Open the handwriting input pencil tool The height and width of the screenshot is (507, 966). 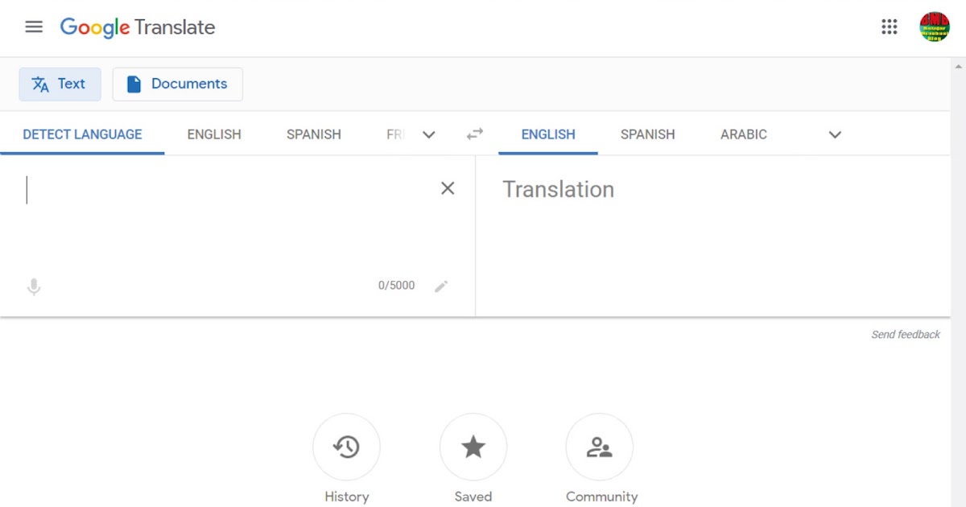[x=441, y=286]
